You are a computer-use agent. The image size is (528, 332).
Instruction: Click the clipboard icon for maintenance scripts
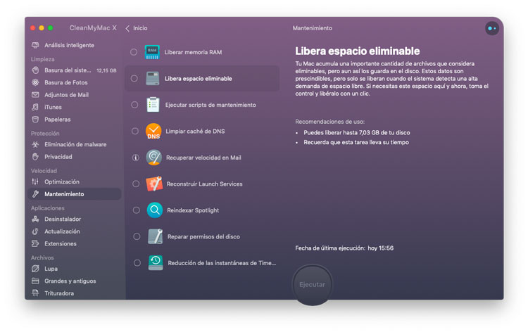click(x=153, y=105)
